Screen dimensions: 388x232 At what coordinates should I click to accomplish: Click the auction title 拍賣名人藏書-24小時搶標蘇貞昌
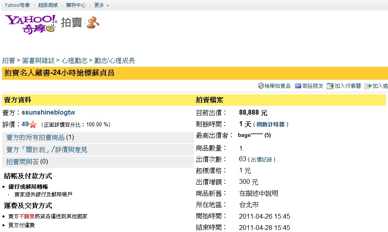tap(59, 73)
